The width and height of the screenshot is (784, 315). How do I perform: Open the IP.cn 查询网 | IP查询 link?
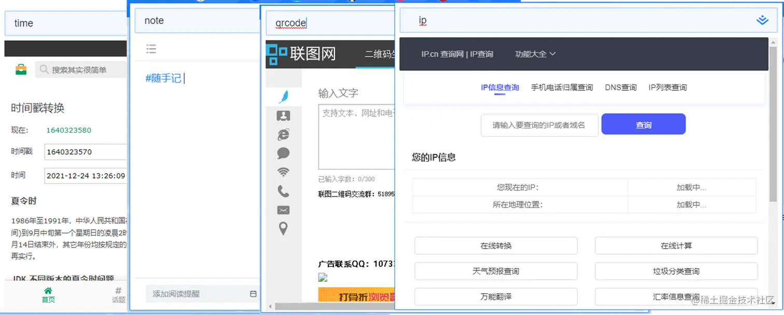[457, 54]
